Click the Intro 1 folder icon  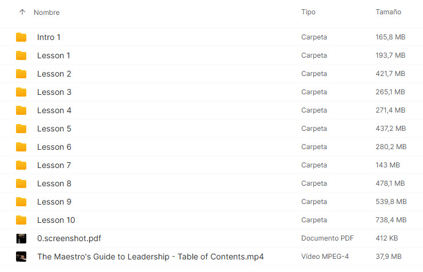pos(21,37)
